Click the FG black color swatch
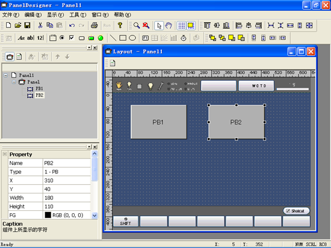The image size is (331, 248). click(x=48, y=215)
